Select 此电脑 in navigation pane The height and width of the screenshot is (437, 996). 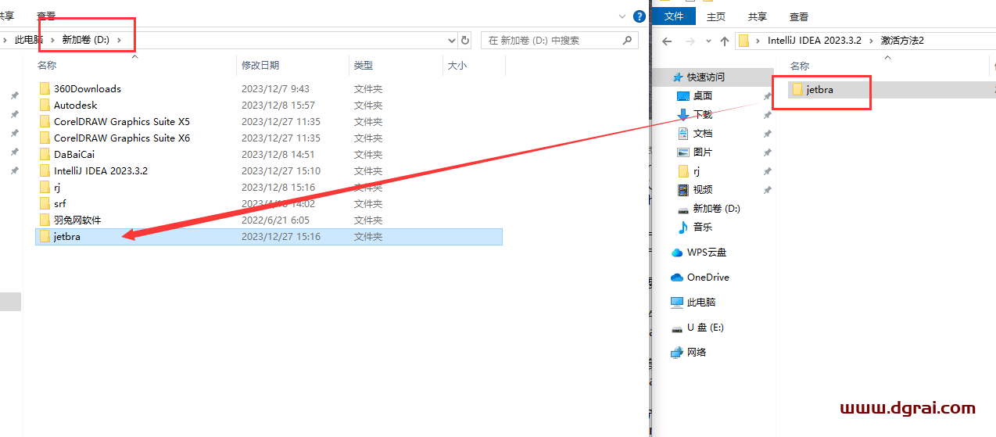[693, 302]
